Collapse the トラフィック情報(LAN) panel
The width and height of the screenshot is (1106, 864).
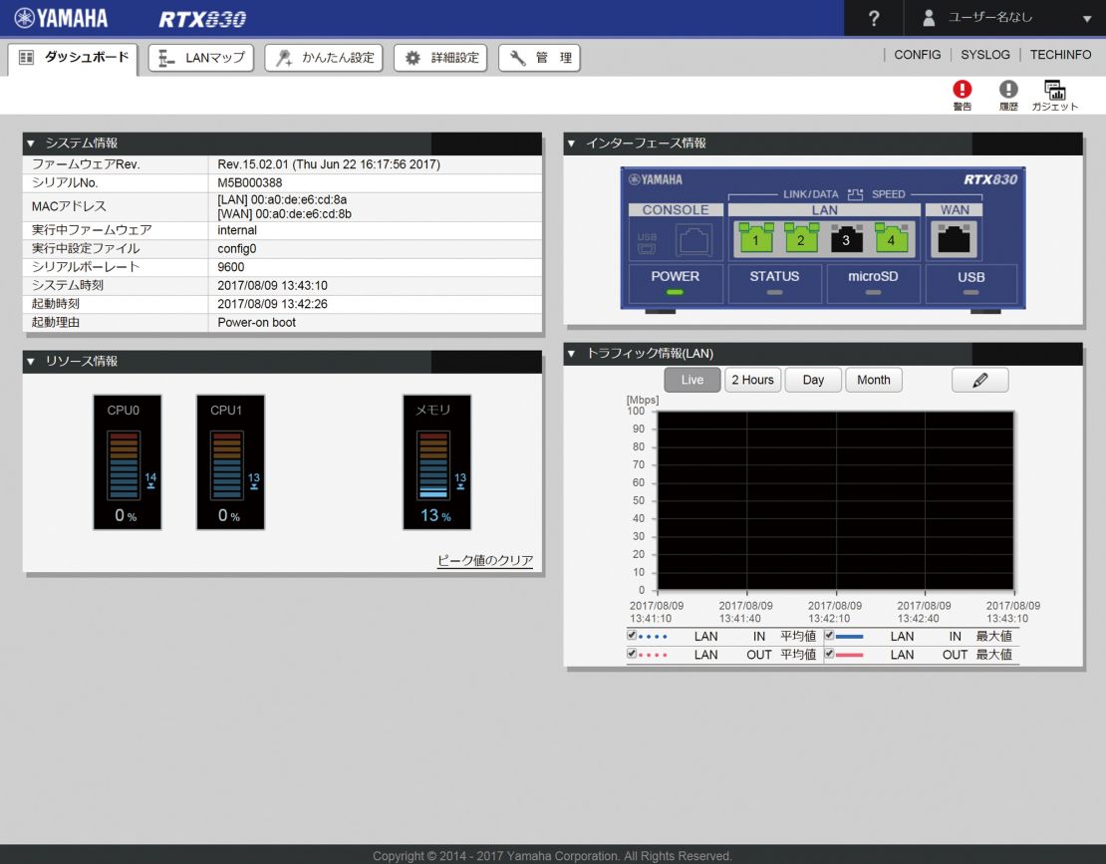(571, 353)
